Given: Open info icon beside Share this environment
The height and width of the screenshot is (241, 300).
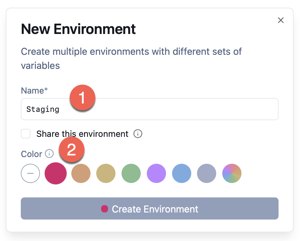Looking at the screenshot, I should coord(138,134).
